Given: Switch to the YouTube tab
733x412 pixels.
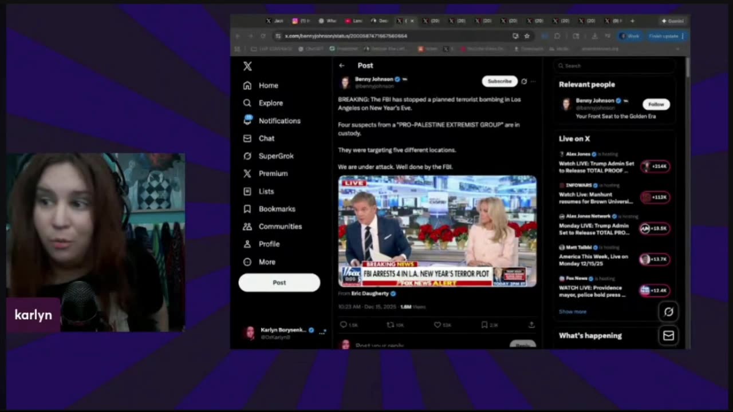Looking at the screenshot, I should point(354,21).
